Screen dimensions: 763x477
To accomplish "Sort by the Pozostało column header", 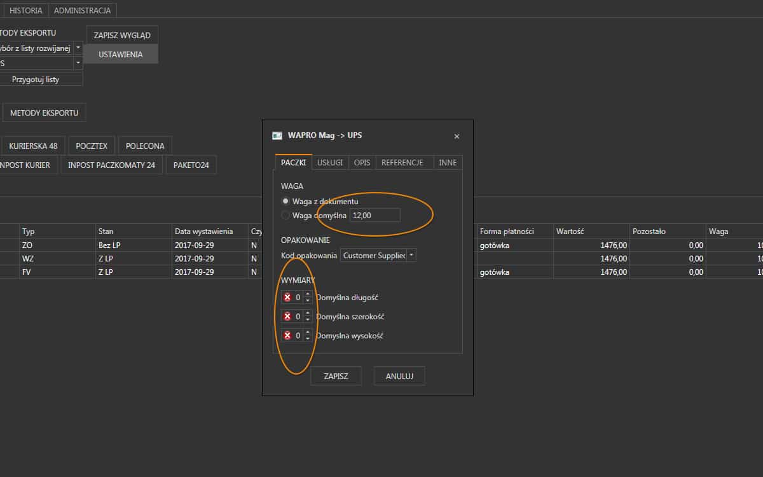I will [x=668, y=231].
